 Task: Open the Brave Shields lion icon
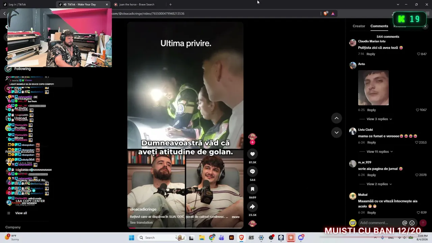click(325, 13)
